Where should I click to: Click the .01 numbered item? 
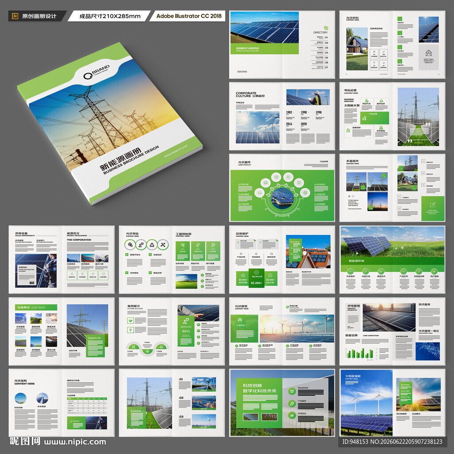tap(181, 379)
